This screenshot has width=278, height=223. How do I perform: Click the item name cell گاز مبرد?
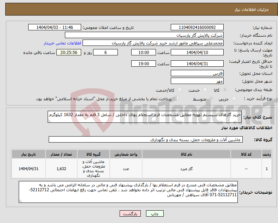186,169
